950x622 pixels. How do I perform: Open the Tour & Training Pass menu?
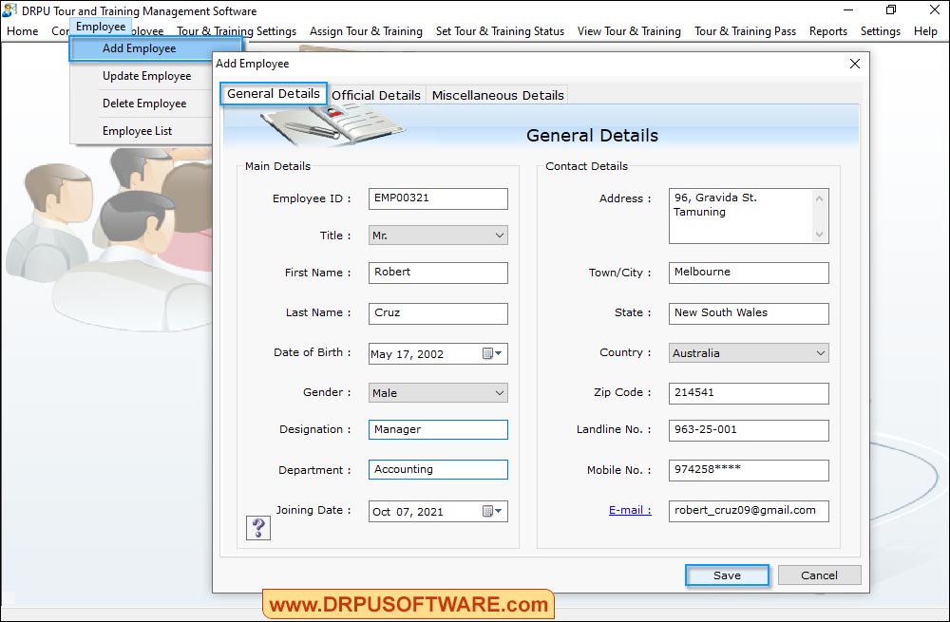pyautogui.click(x=745, y=30)
